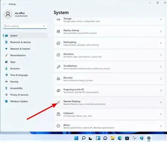Expand the Multitasking chevron

click(161, 43)
